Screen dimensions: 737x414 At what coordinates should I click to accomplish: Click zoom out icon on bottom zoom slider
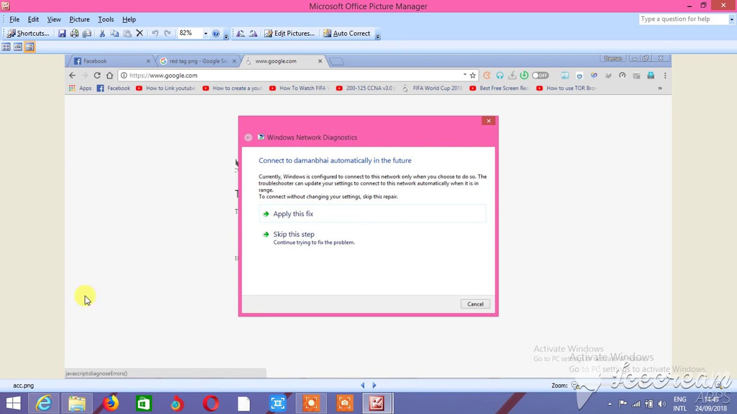[575, 385]
